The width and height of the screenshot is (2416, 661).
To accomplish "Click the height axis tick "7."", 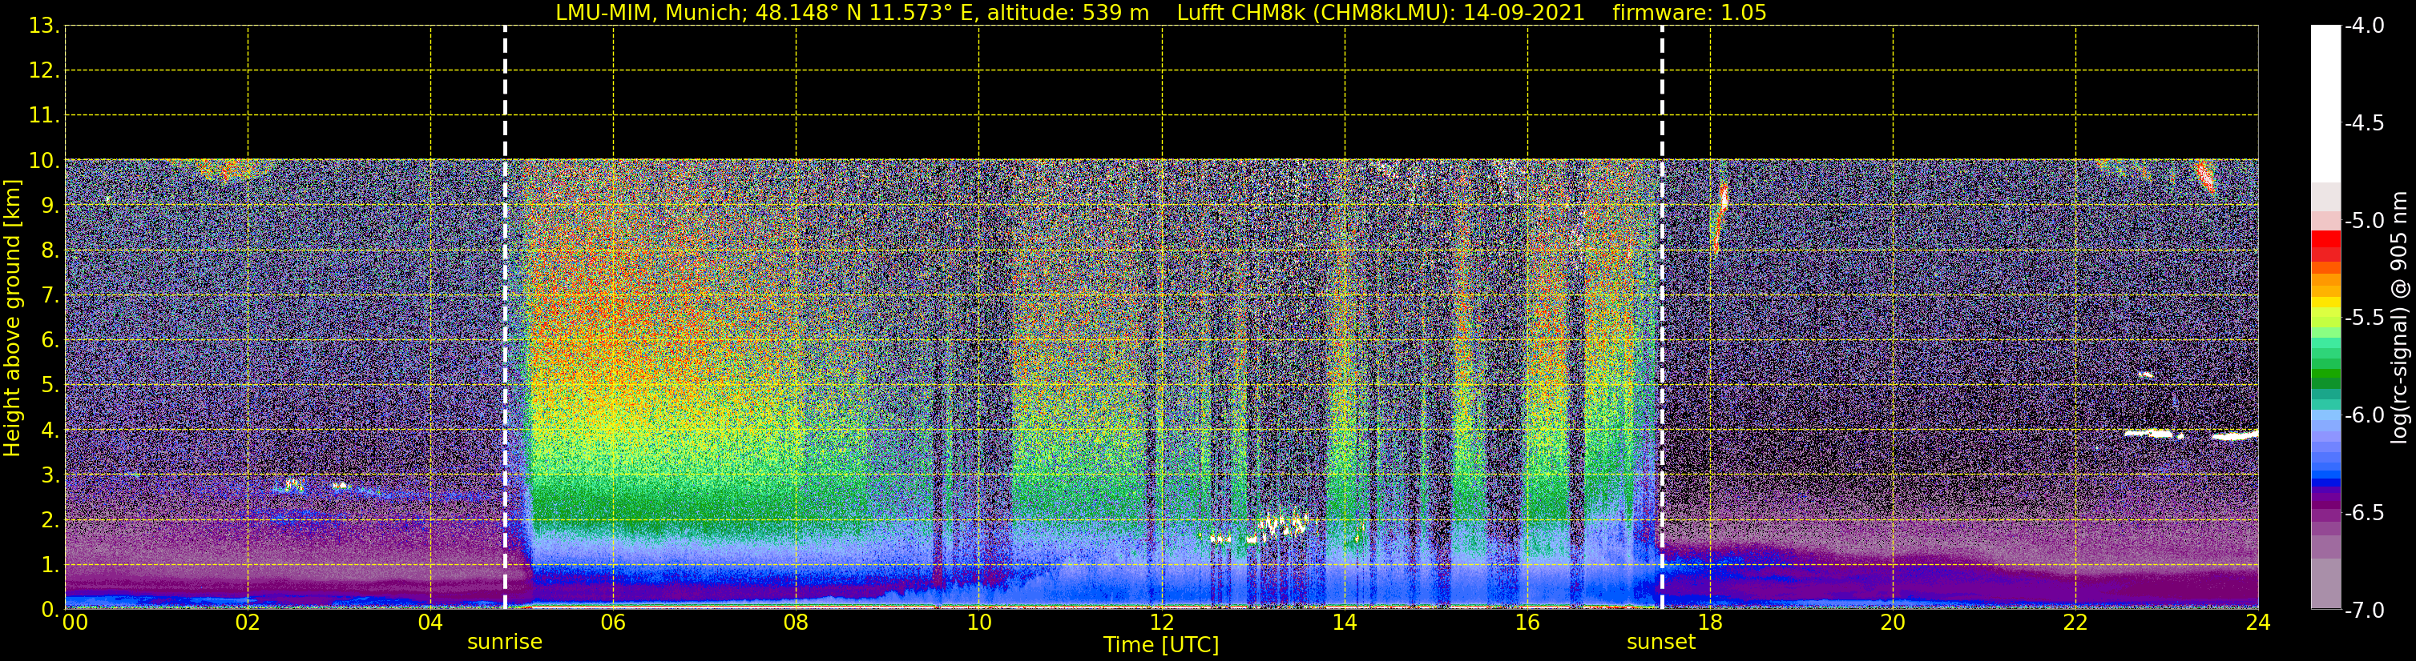I will (x=50, y=296).
